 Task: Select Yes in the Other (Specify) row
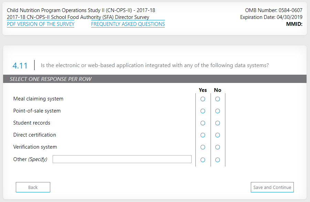click(203, 160)
